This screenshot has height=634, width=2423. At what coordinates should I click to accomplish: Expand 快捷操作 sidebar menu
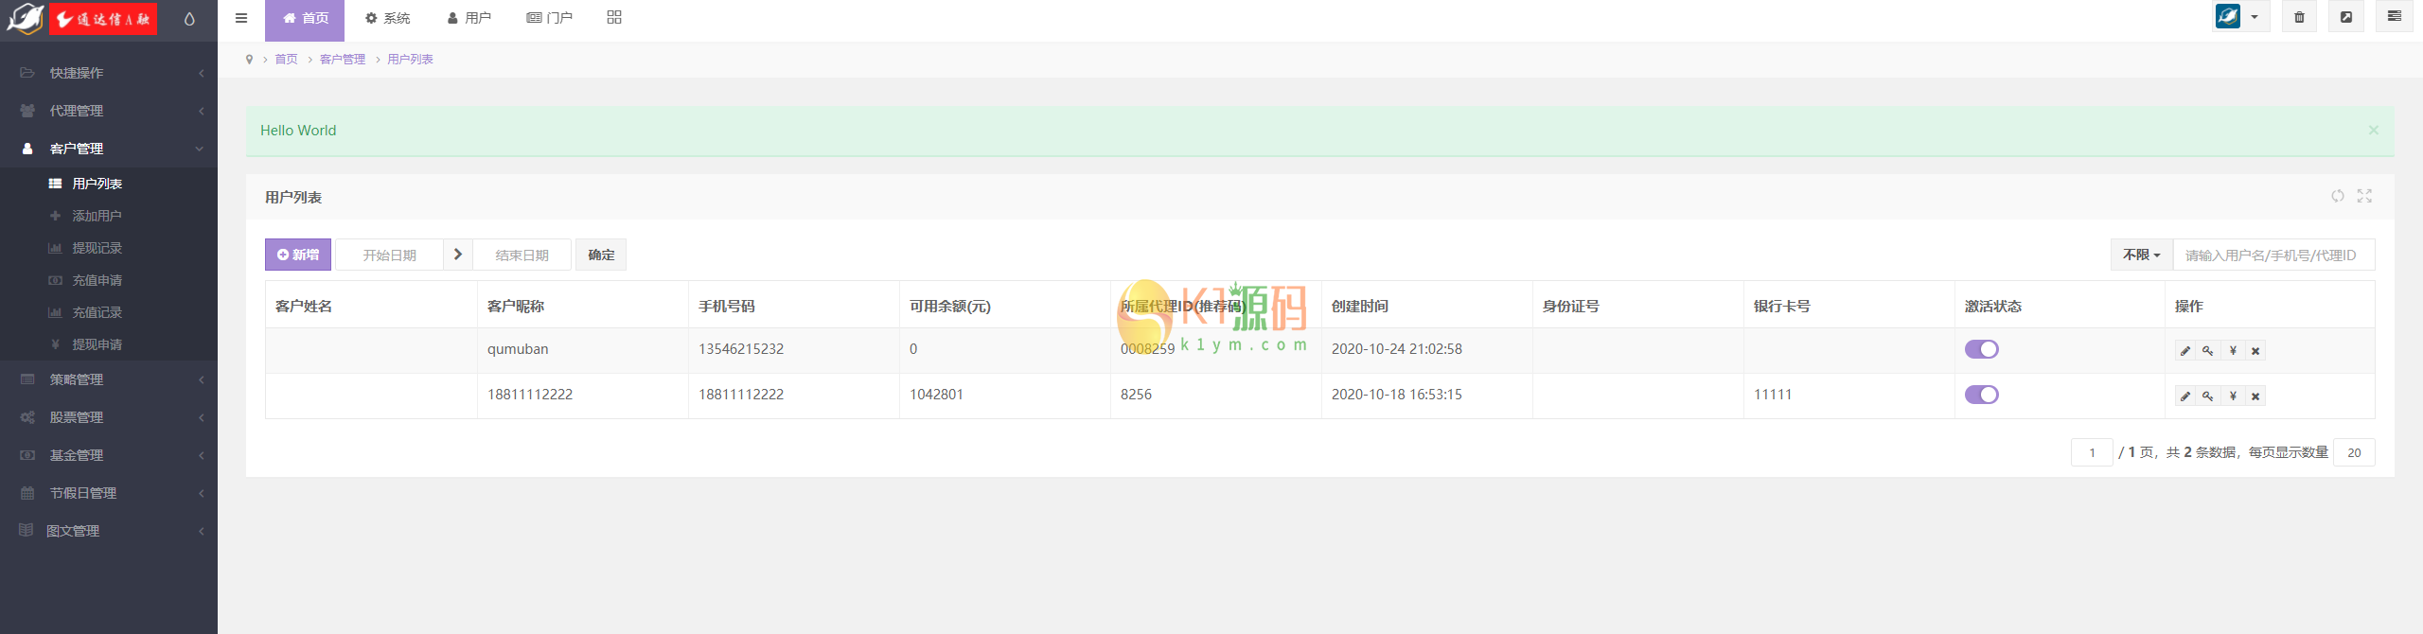[x=109, y=73]
